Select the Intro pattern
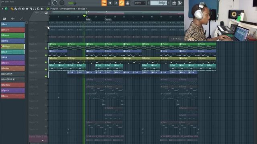 (12, 41)
